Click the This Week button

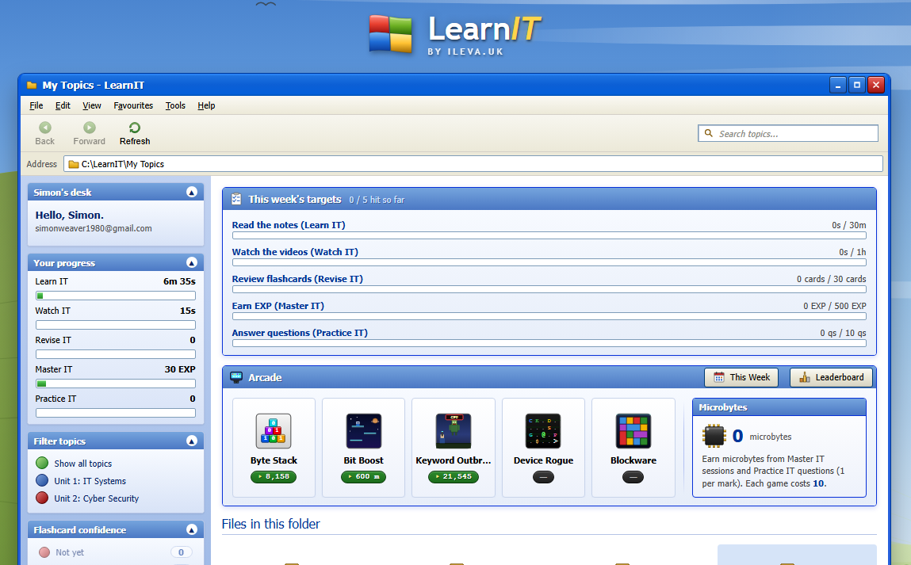click(741, 377)
